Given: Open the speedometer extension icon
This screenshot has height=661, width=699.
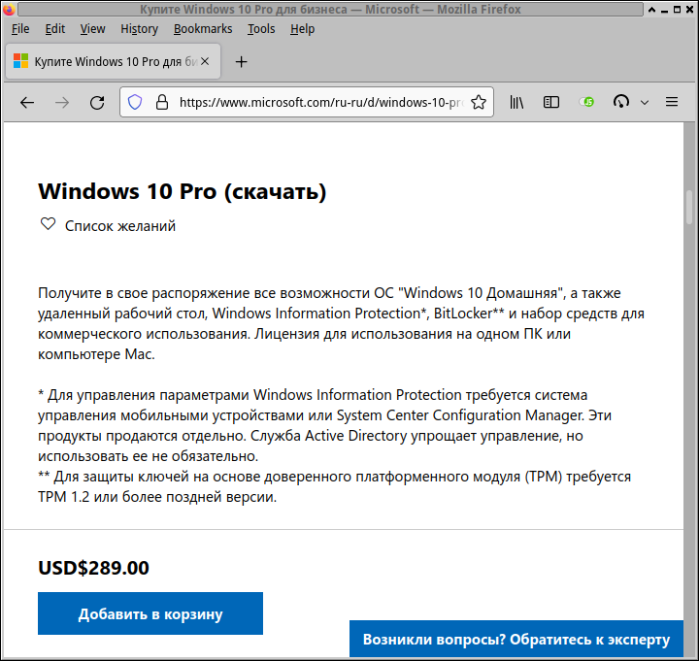Looking at the screenshot, I should (621, 102).
